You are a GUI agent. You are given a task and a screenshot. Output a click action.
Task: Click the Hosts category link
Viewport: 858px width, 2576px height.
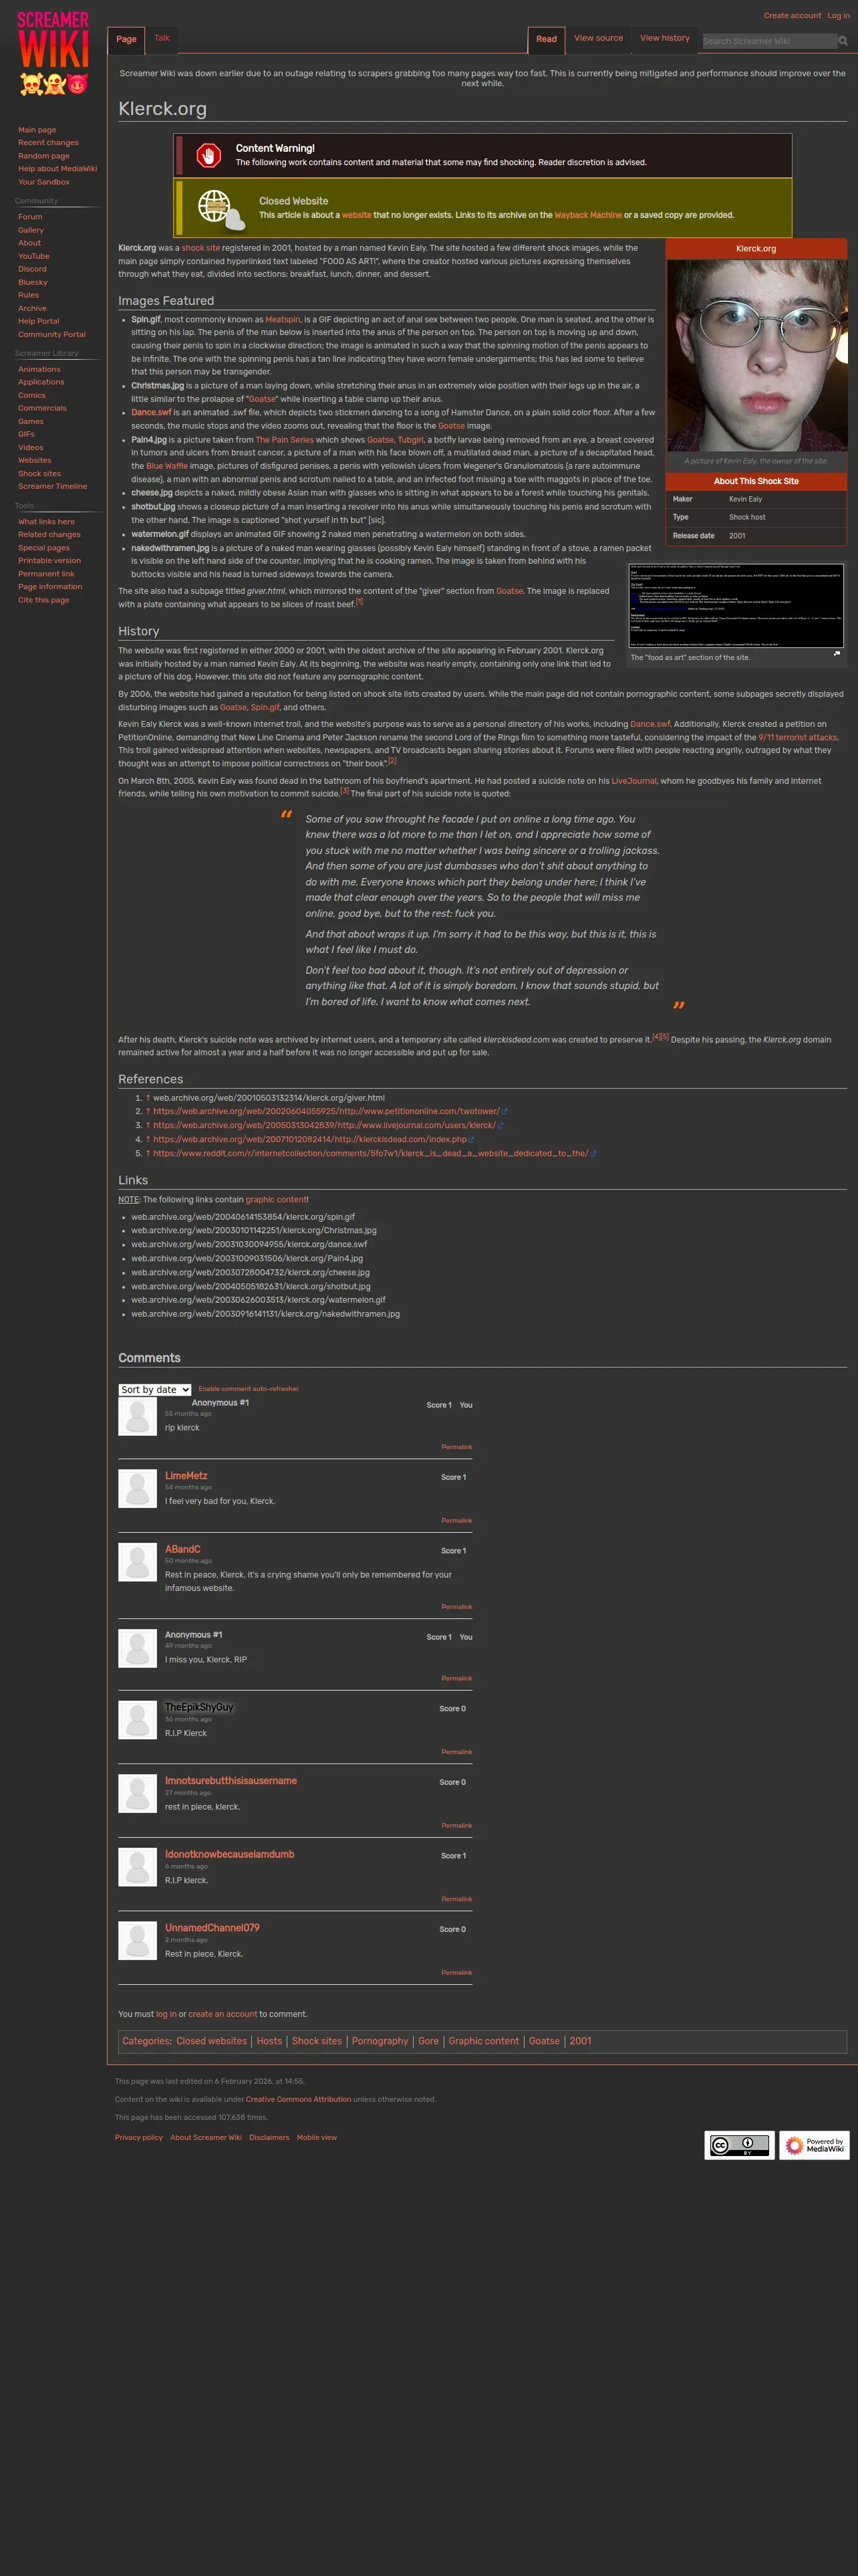(x=270, y=2041)
